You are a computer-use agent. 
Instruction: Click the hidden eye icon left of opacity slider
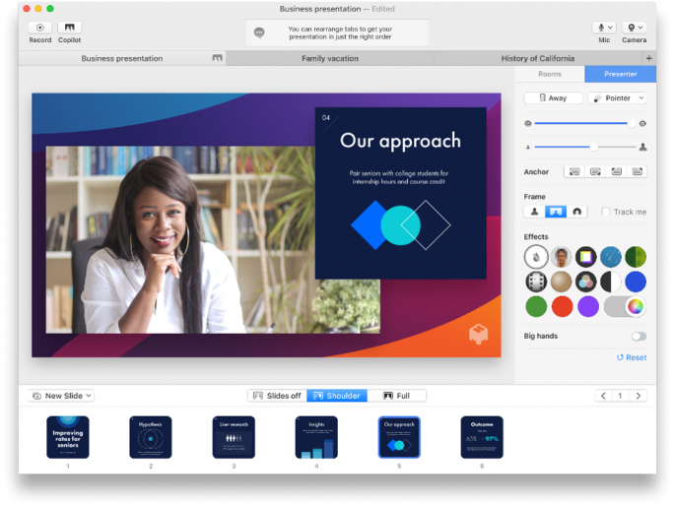(528, 124)
